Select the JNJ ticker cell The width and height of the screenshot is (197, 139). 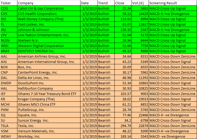[9, 30]
